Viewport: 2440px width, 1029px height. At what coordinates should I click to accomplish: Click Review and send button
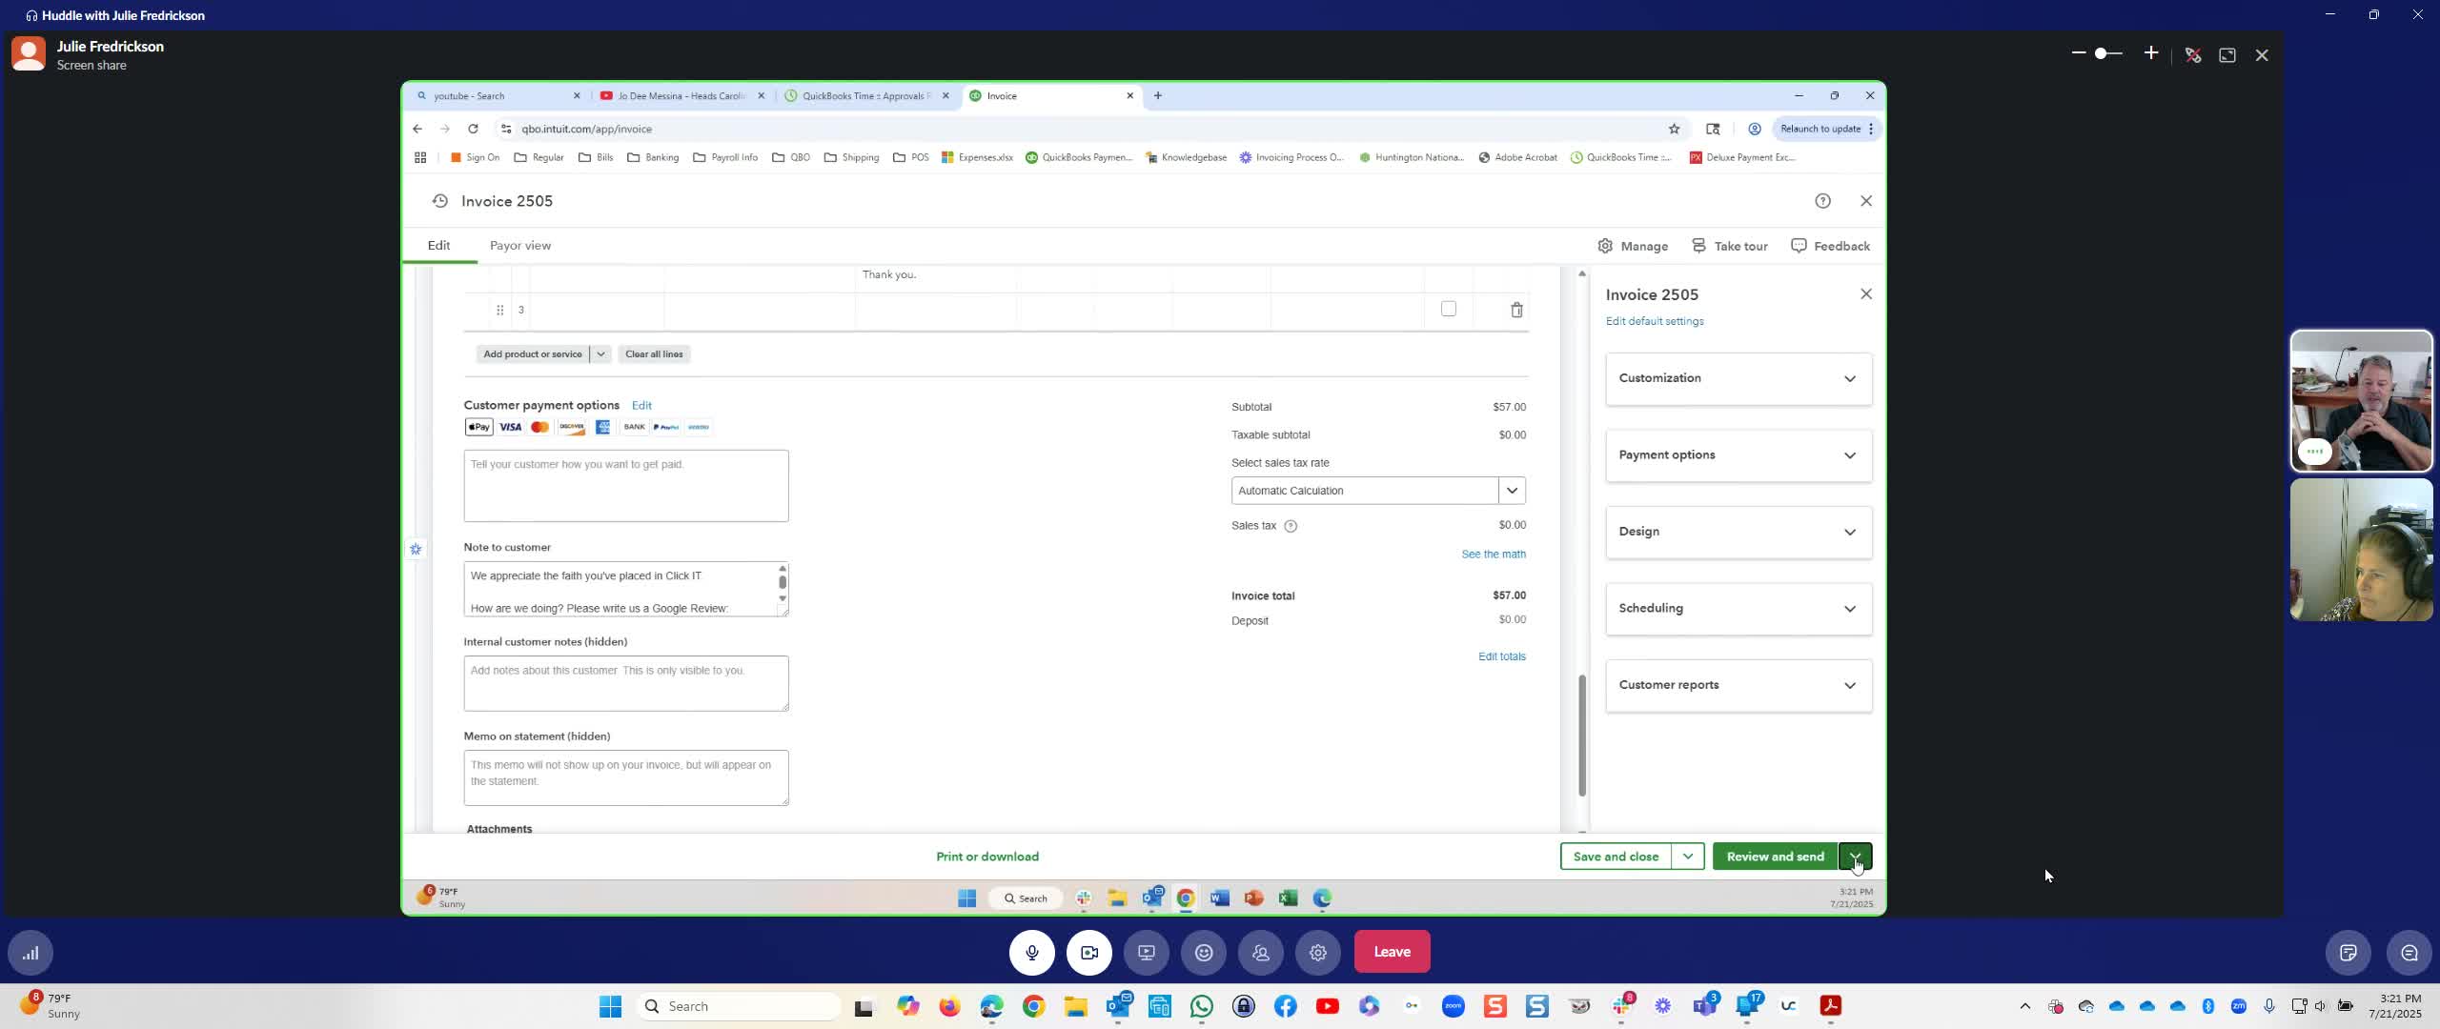pyautogui.click(x=1775, y=856)
